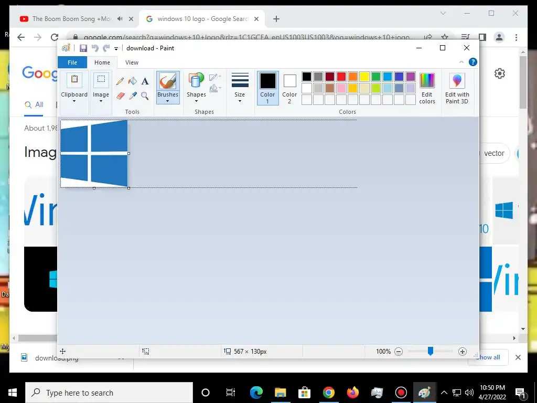Select the Pencil tool in Paint

tap(120, 81)
